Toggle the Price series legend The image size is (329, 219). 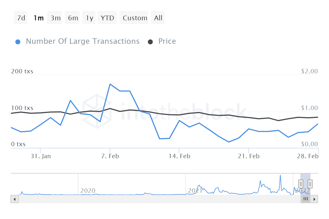[167, 41]
